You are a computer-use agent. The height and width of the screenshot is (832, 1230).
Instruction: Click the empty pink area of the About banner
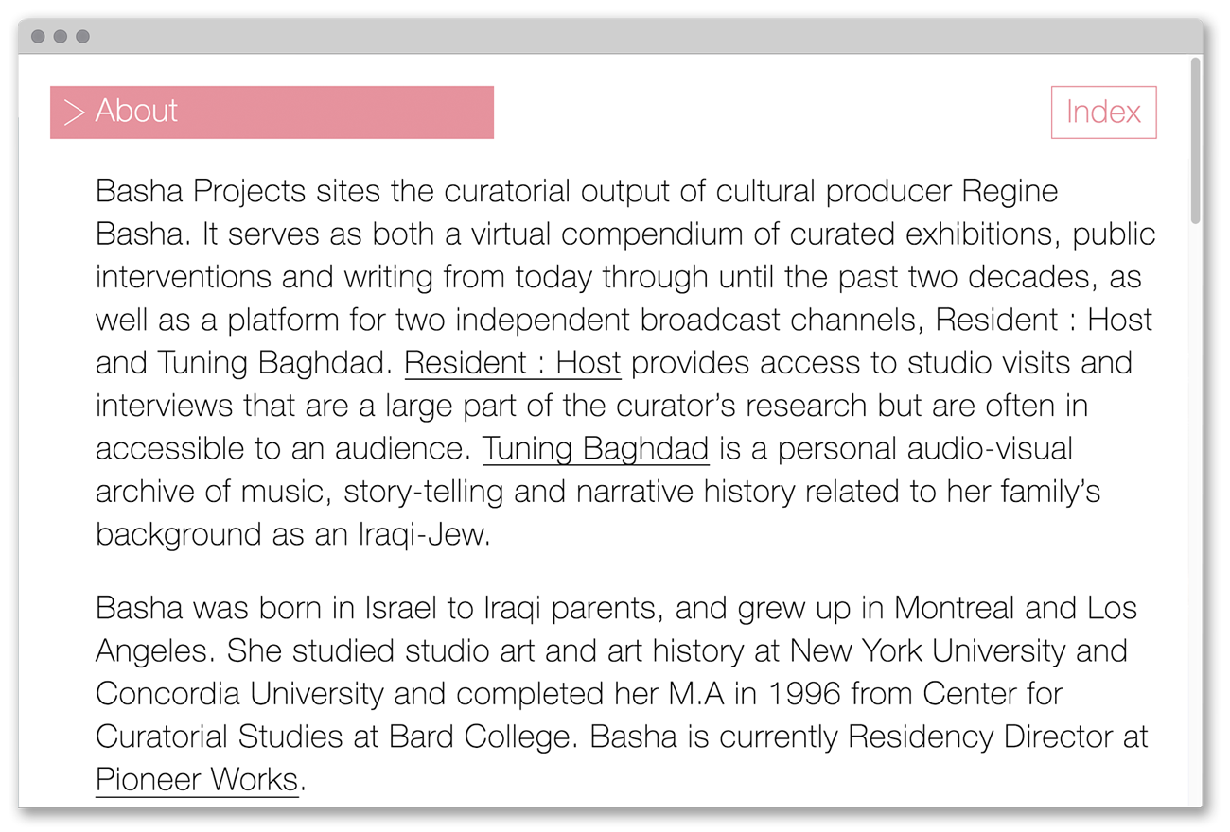coord(360,113)
